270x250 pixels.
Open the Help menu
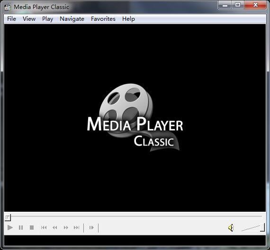[128, 19]
